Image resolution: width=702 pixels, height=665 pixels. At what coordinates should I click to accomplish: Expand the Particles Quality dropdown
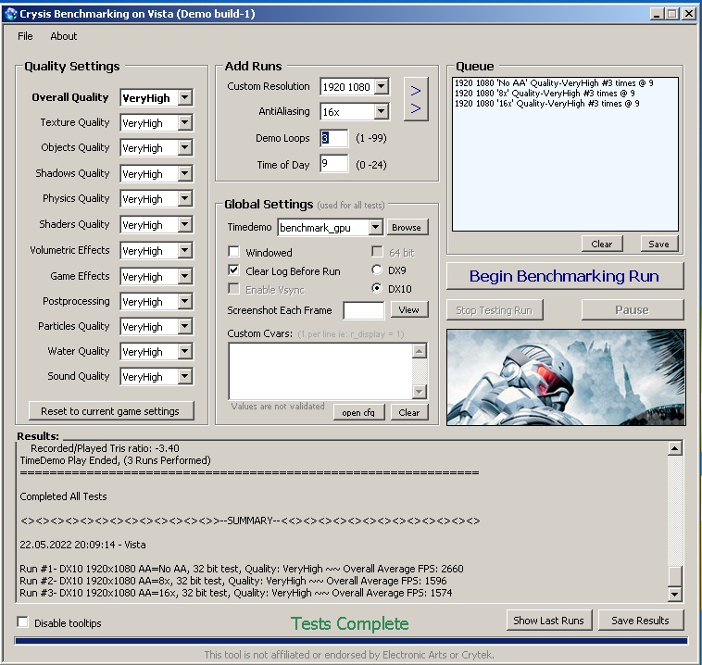click(184, 326)
